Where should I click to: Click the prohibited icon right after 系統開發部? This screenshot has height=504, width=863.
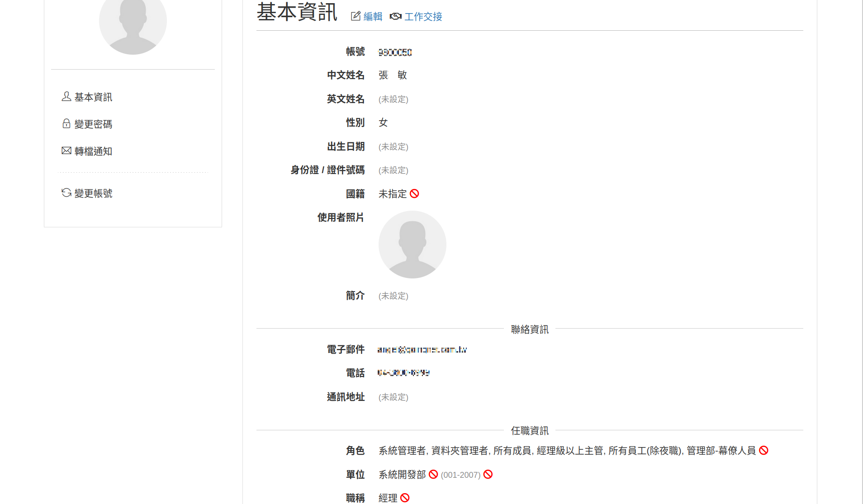[x=433, y=474]
